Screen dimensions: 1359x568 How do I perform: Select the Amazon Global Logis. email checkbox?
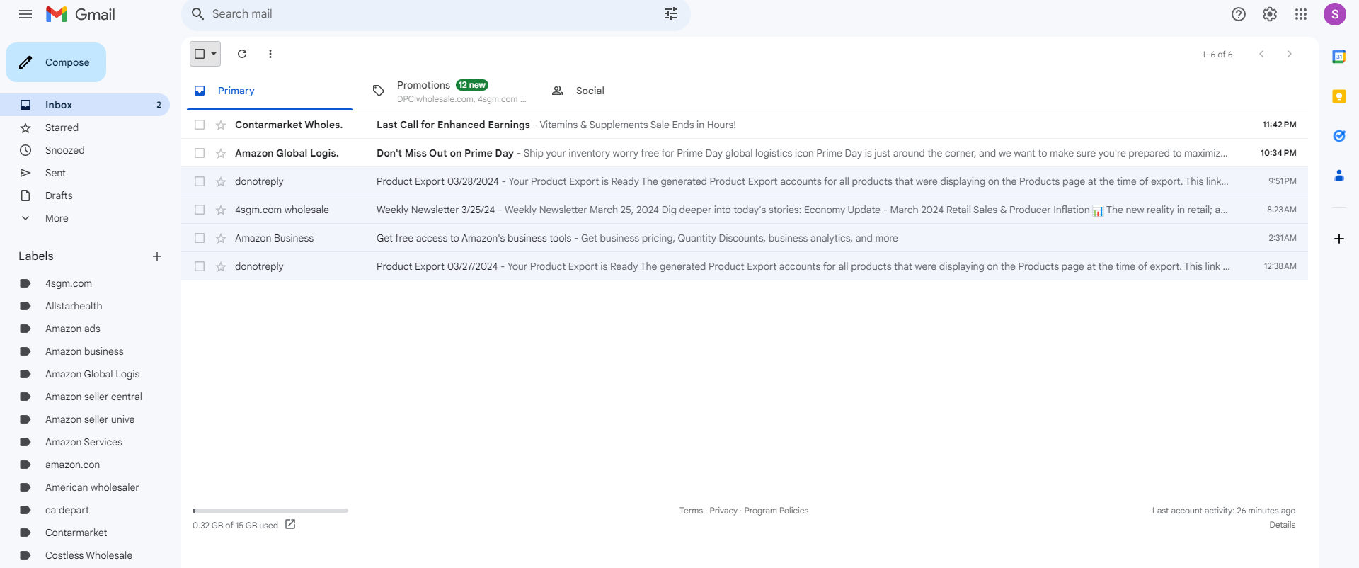click(200, 153)
